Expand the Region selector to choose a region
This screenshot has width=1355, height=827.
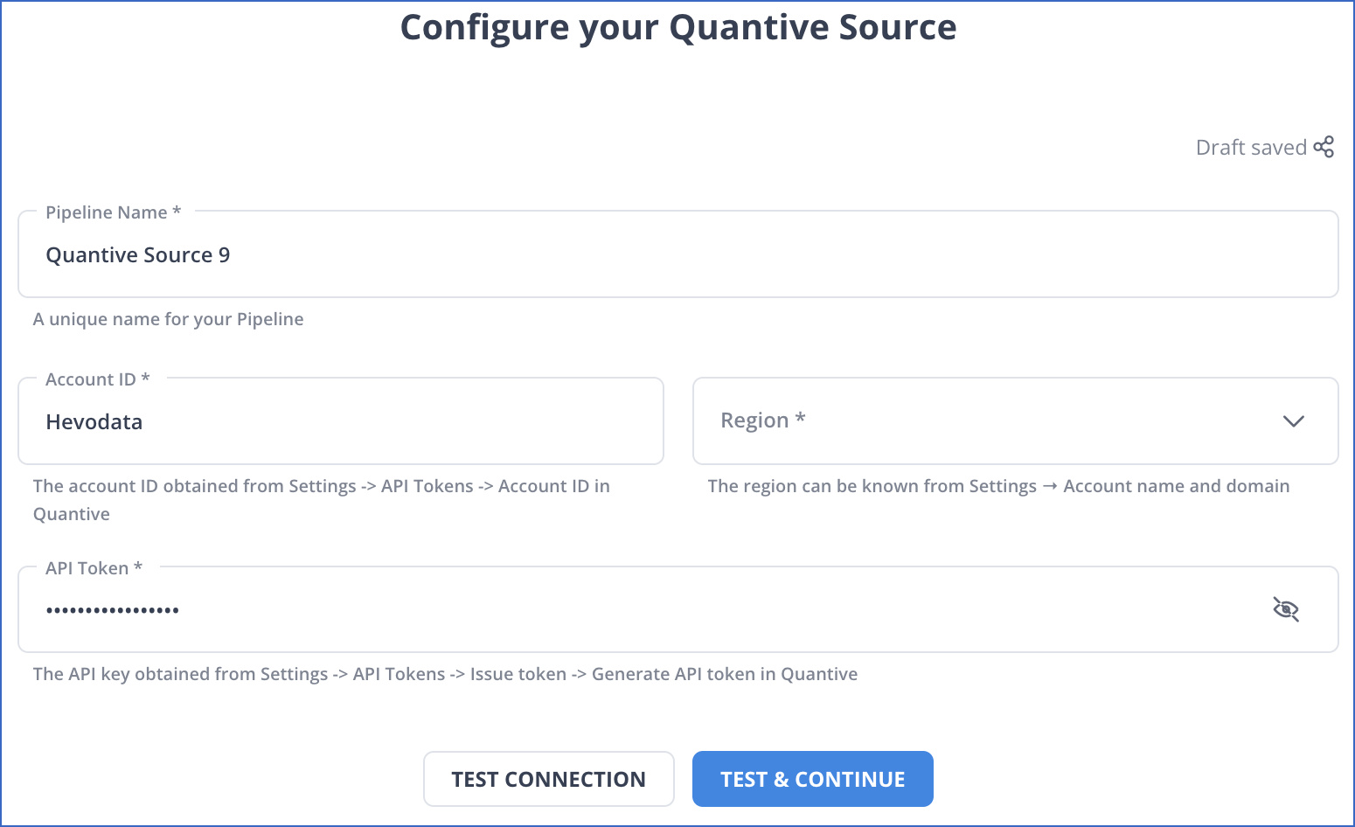pos(1014,420)
